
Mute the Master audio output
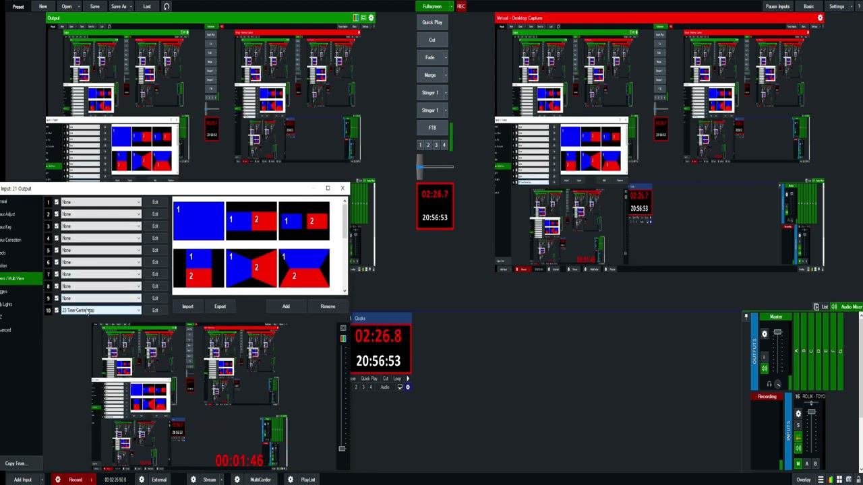pyautogui.click(x=765, y=368)
